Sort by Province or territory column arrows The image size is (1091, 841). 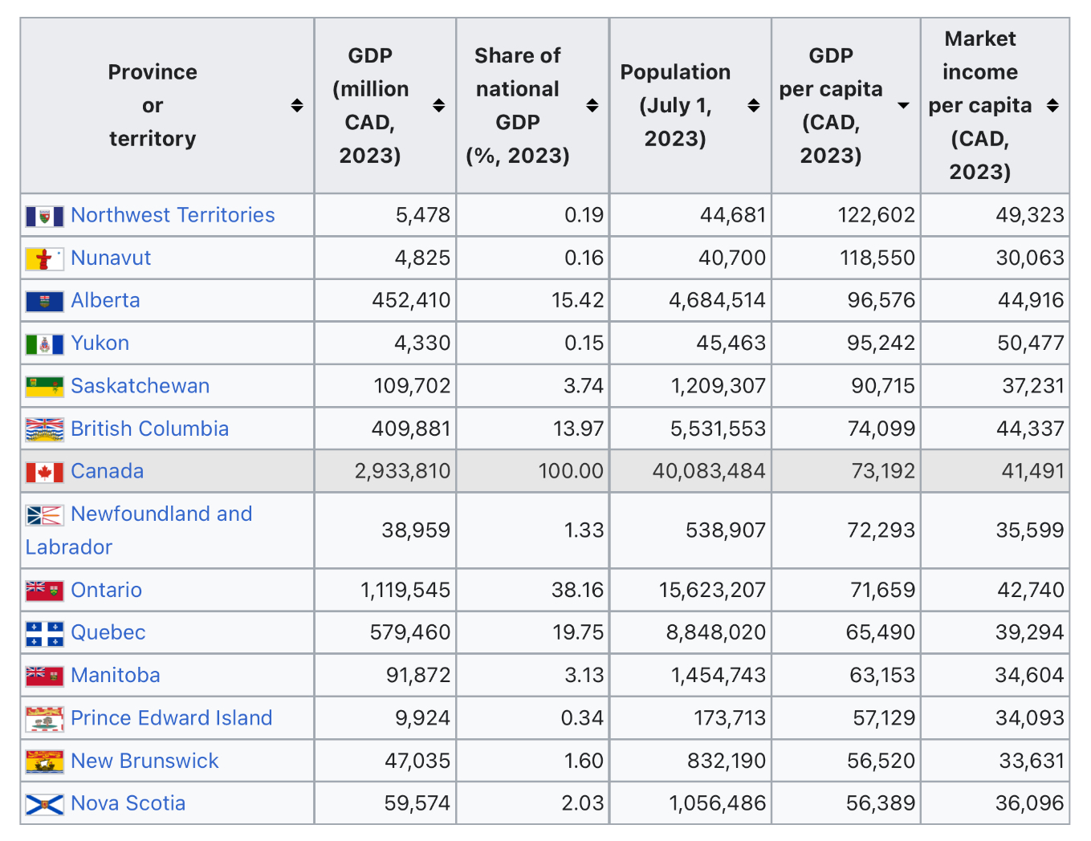point(297,105)
